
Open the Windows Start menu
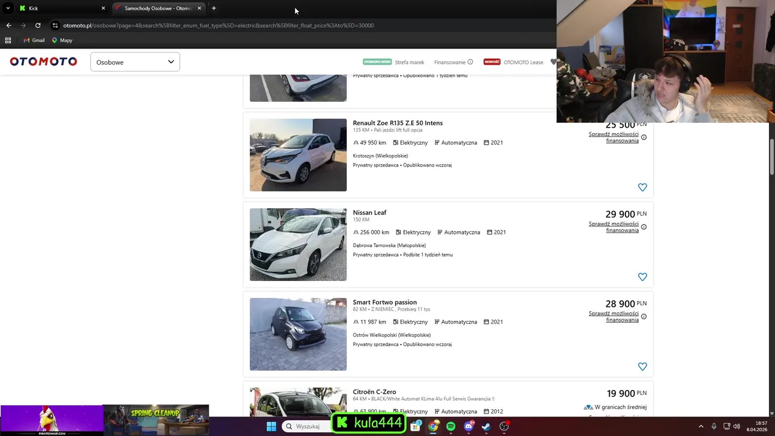tap(271, 426)
